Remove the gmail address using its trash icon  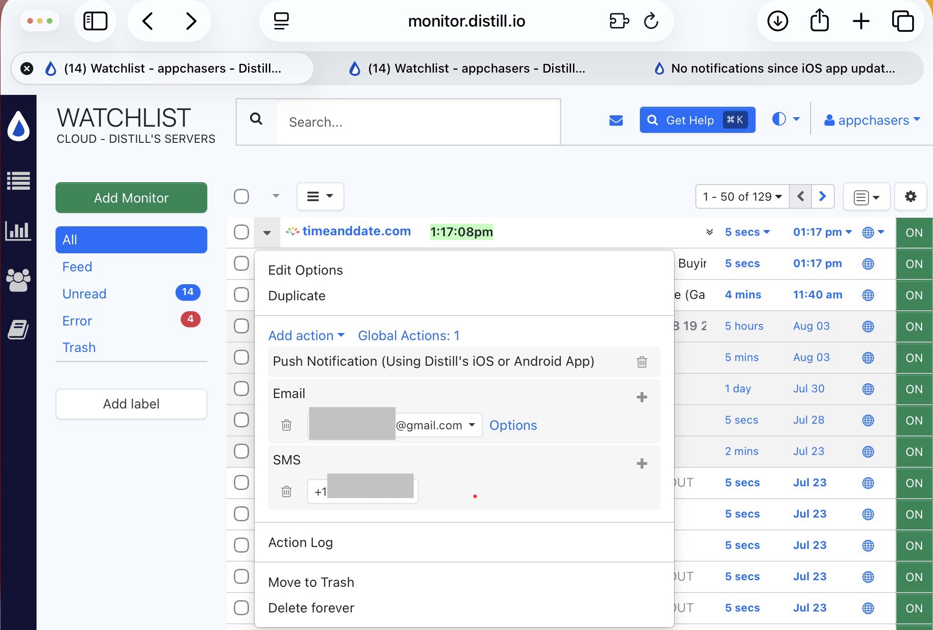point(286,425)
